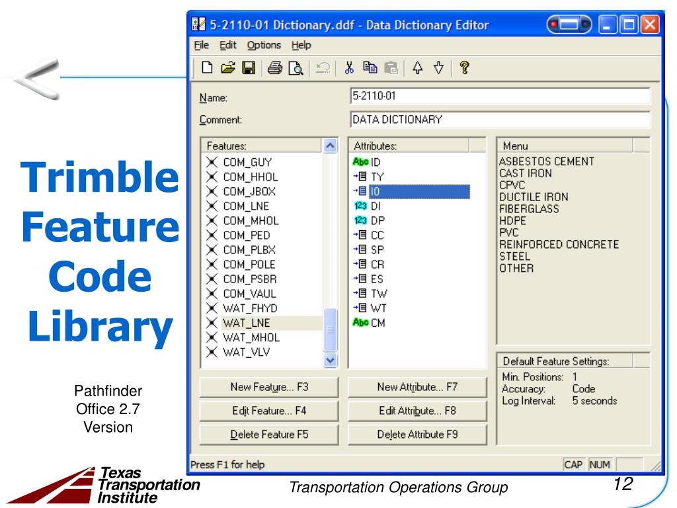Screen dimensions: 677x508
Task: Click New Attribute... F7 button
Action: pos(417,387)
